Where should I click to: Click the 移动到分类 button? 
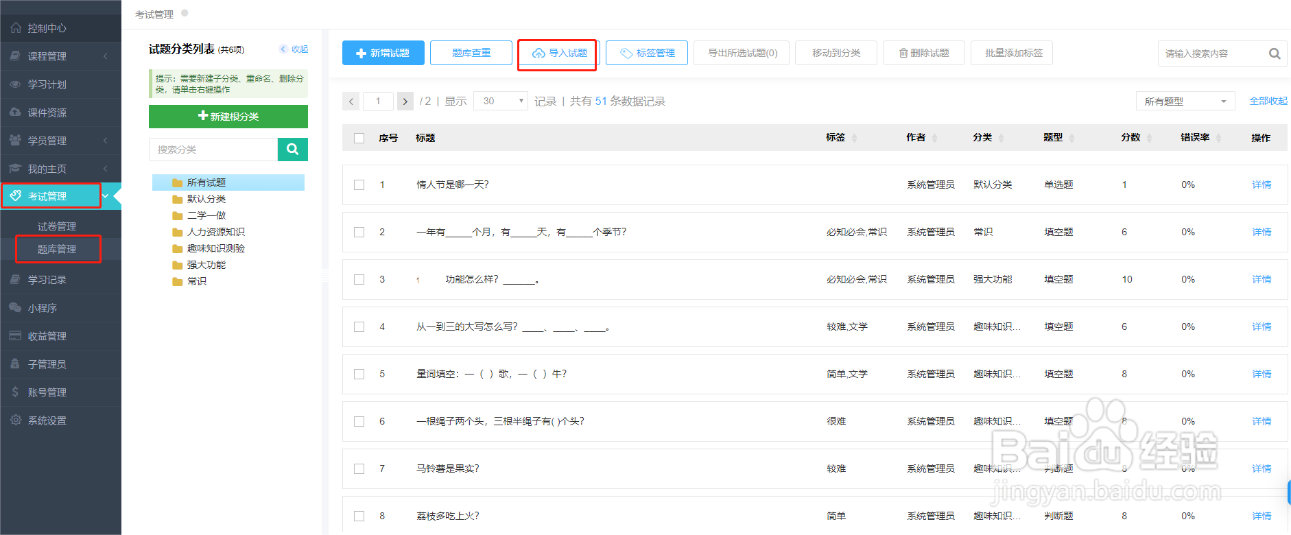(x=836, y=53)
